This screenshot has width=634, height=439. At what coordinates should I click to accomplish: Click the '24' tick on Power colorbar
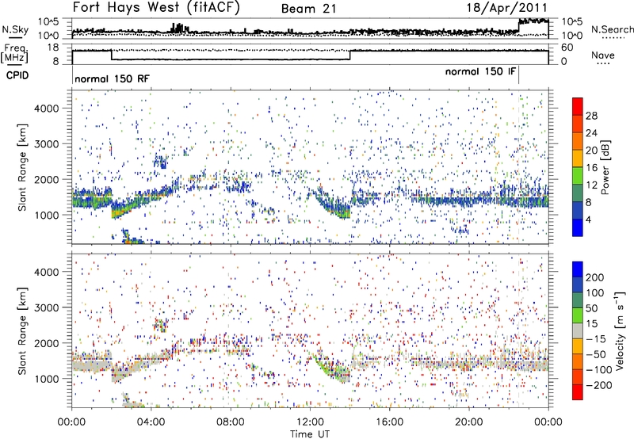pos(591,133)
